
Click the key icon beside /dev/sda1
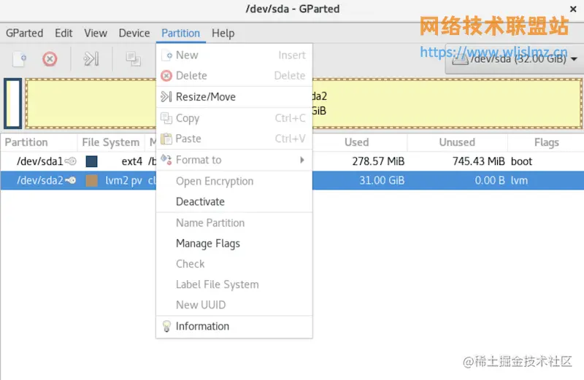tap(70, 161)
